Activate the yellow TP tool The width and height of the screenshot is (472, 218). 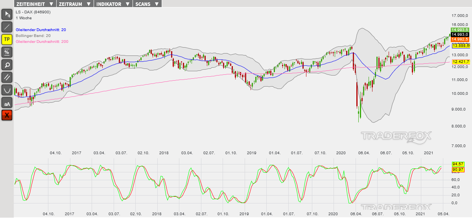pos(7,39)
